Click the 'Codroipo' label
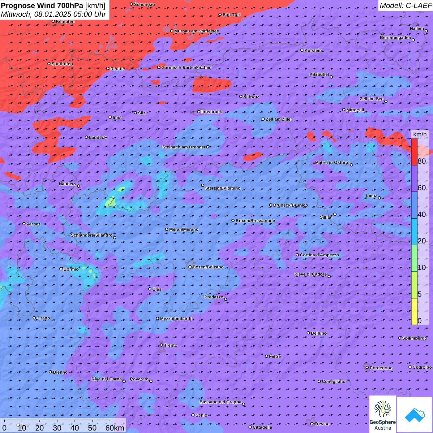The image size is (433, 433). coord(422,367)
